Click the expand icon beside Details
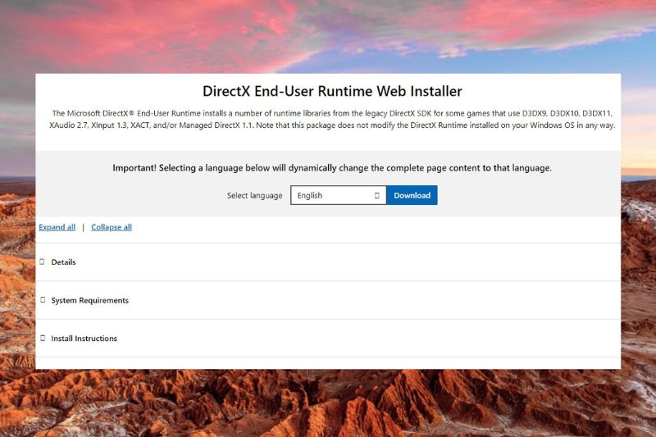Image resolution: width=656 pixels, height=437 pixels. point(43,262)
